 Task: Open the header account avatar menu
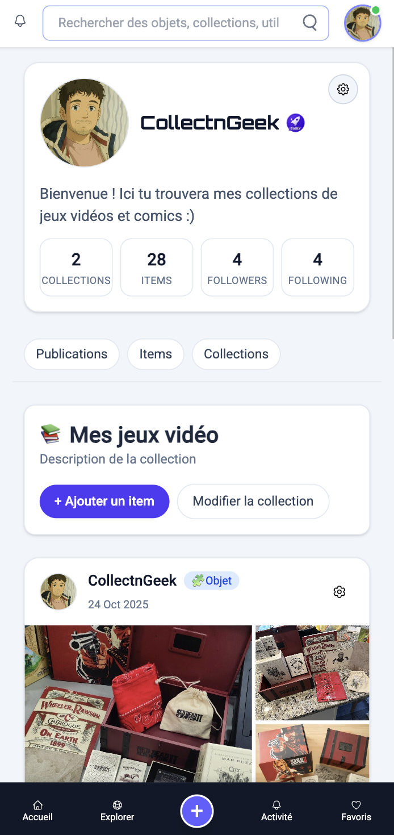tap(362, 23)
